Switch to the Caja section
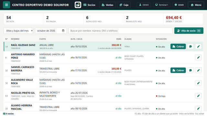This screenshot has height=116, width=207. (124, 5)
